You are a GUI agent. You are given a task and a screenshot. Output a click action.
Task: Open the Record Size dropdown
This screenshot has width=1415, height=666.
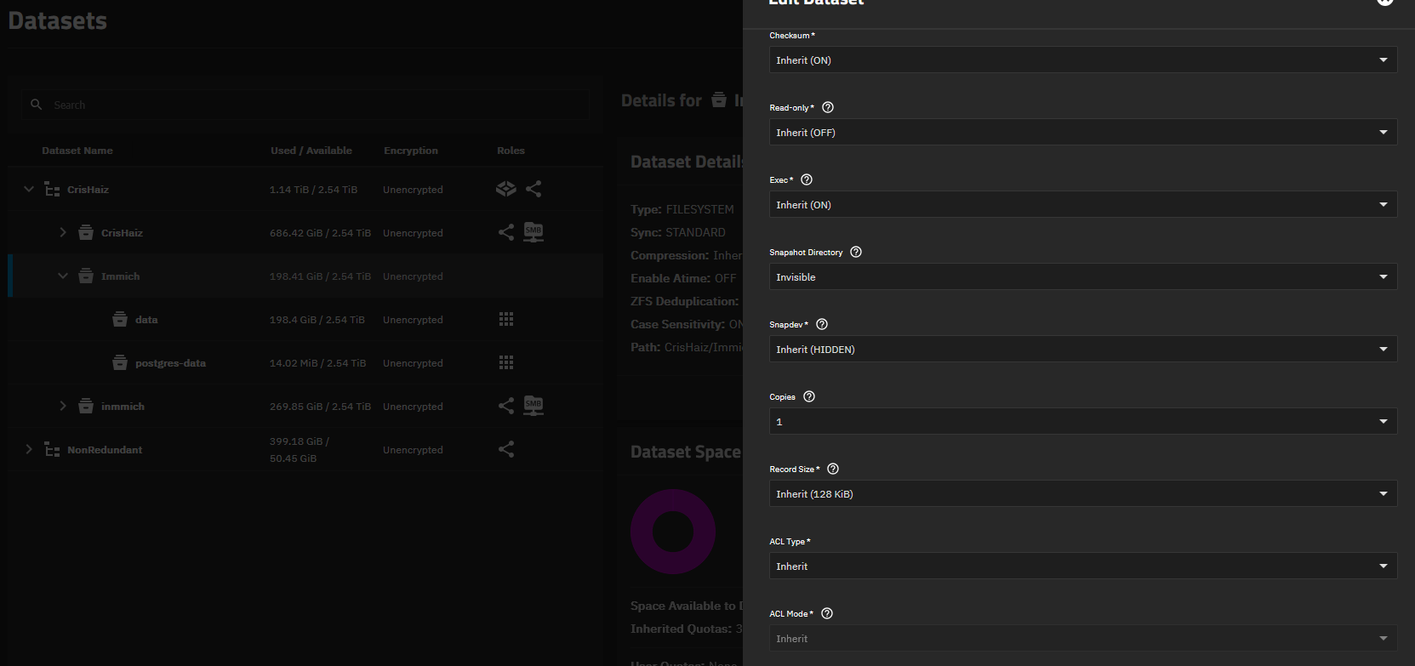pyautogui.click(x=1082, y=494)
